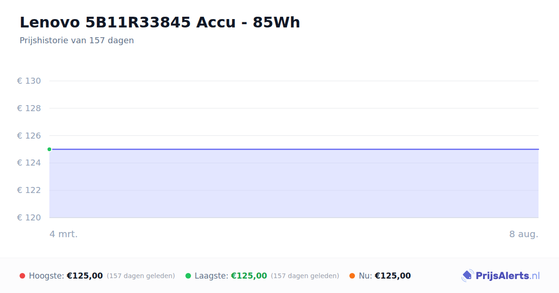Click the red Hoogste indicator dot
Image resolution: width=559 pixels, height=293 pixels.
22,276
